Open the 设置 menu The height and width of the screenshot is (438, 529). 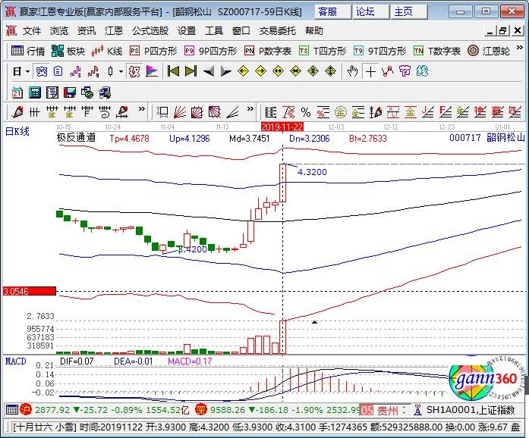pos(187,31)
